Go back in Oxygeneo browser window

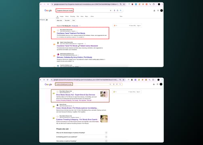click(x=41, y=4)
